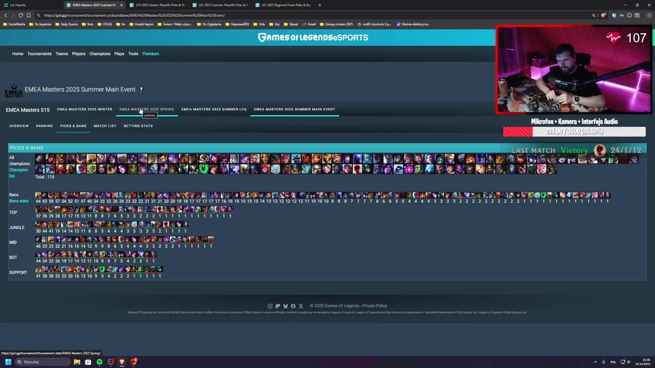Open the Players menu
Screen dimensions: 655x368
(79, 54)
